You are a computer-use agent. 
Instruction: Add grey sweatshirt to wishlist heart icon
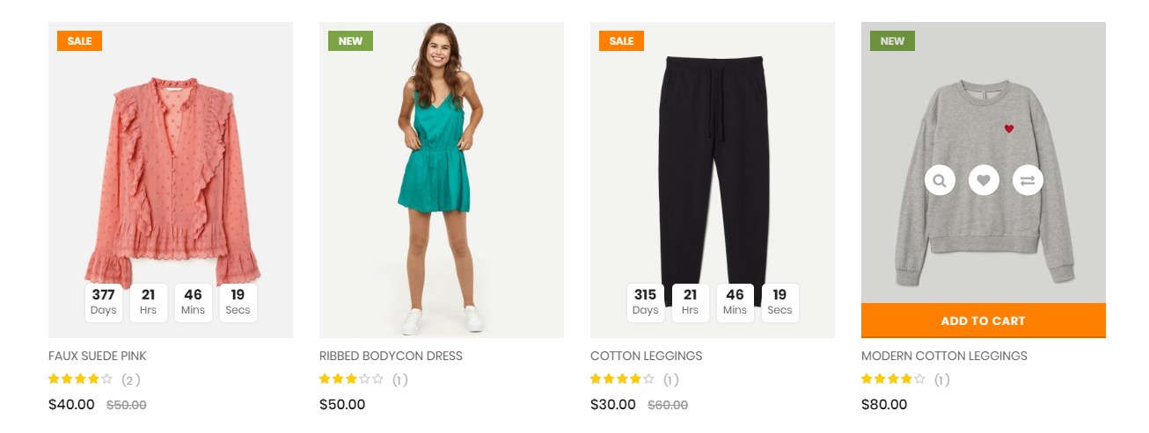point(984,181)
